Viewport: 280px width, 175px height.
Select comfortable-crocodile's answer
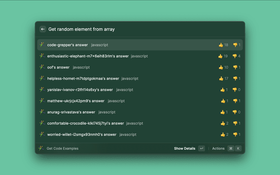pos(85,123)
